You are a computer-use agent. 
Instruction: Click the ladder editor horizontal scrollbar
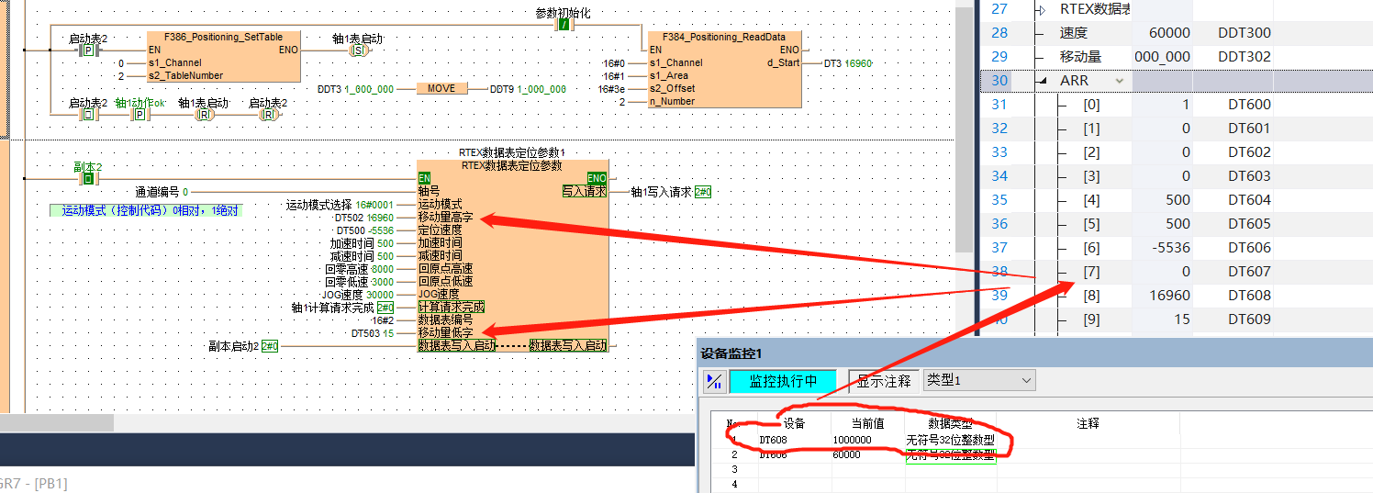coord(57,422)
